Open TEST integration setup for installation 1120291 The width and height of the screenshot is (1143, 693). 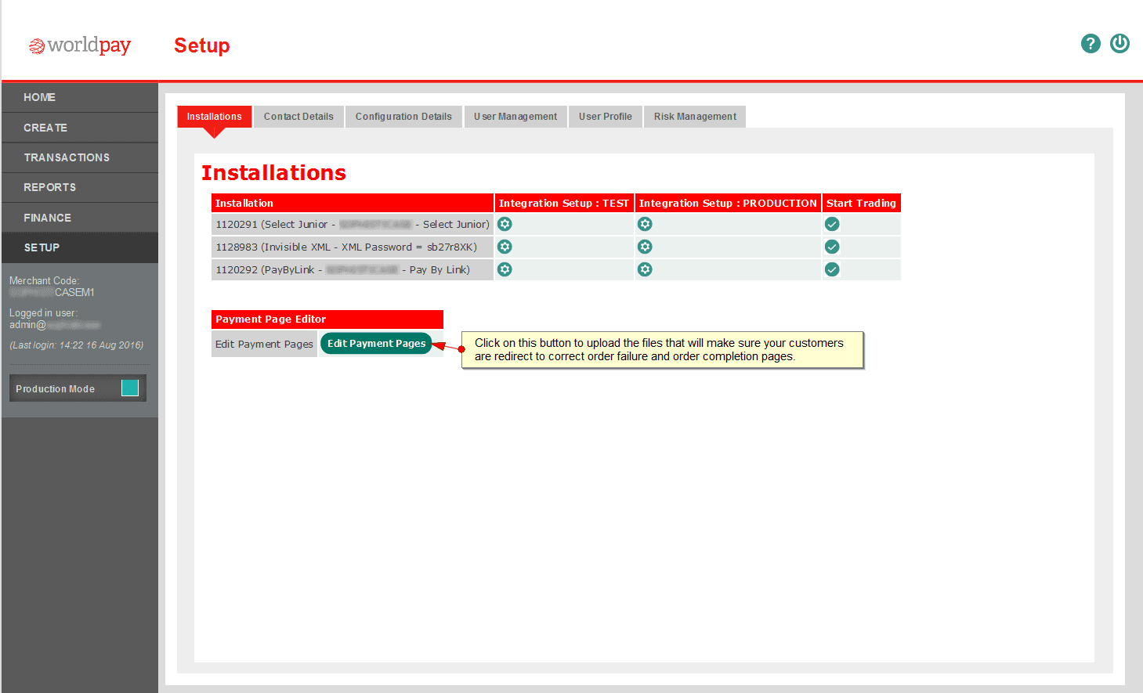(505, 224)
